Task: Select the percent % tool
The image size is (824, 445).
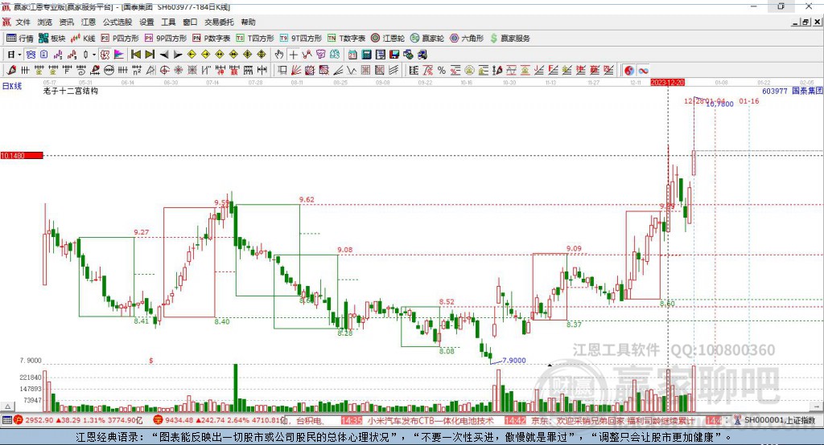Action: pos(442,71)
